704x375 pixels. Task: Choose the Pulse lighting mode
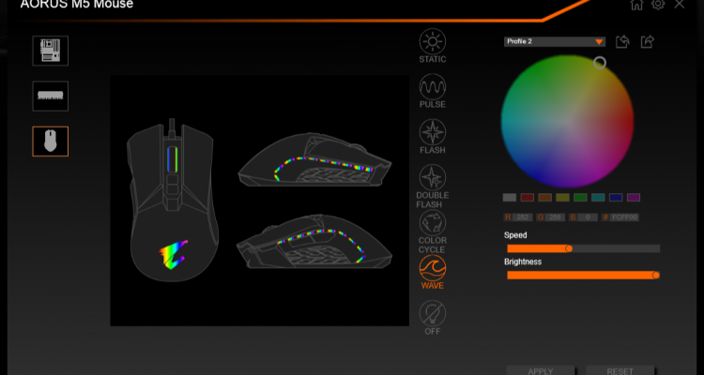[432, 86]
